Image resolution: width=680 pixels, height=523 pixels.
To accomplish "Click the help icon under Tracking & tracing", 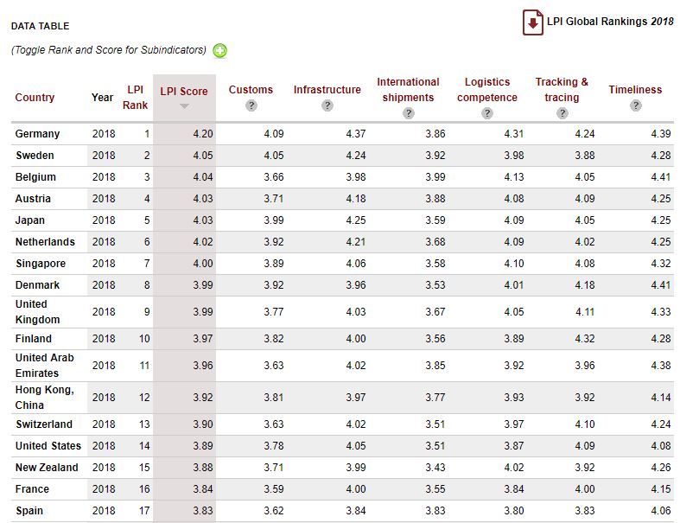I will tap(562, 113).
